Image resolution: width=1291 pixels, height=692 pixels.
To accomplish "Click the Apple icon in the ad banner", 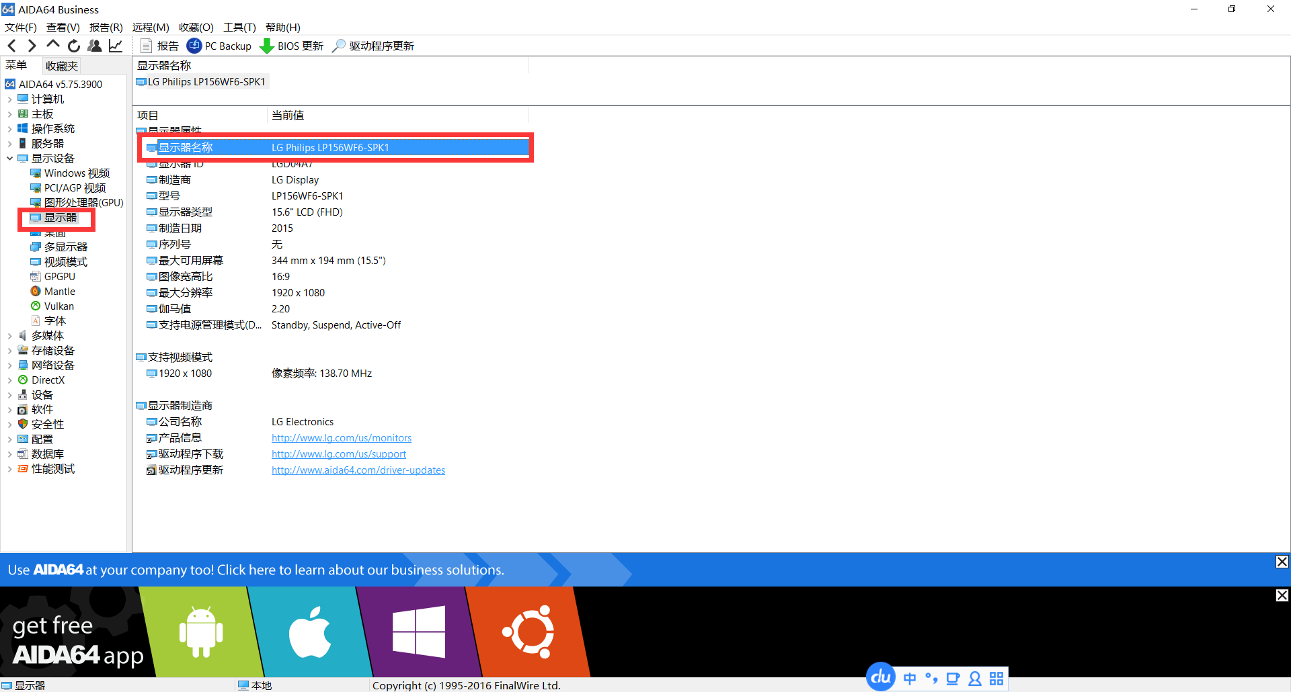I will (310, 632).
